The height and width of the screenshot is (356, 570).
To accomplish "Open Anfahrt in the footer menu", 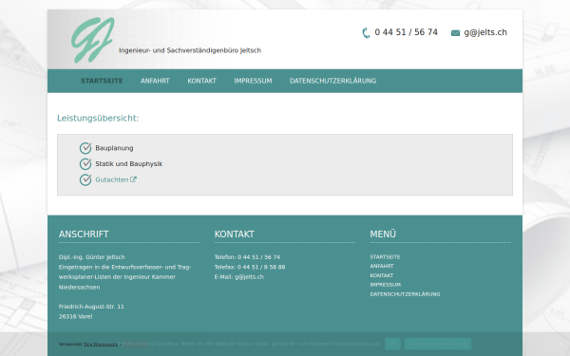I will (x=382, y=266).
